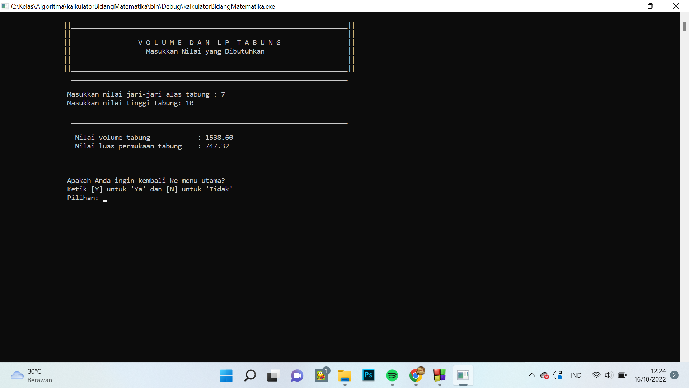
Task: Open the Windows Start menu
Action: tap(226, 375)
